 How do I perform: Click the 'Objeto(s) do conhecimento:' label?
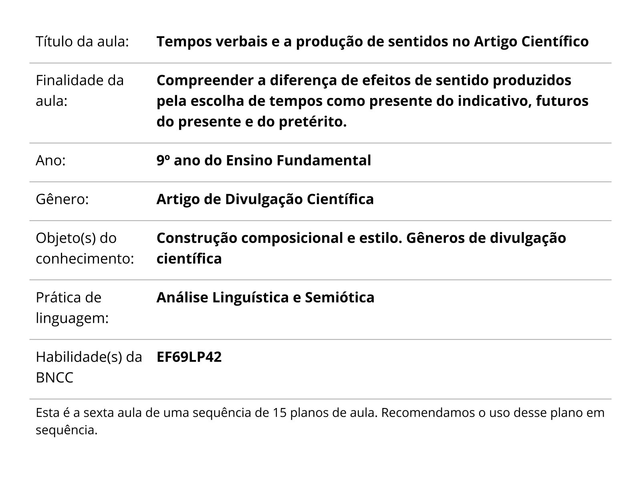pos(85,248)
